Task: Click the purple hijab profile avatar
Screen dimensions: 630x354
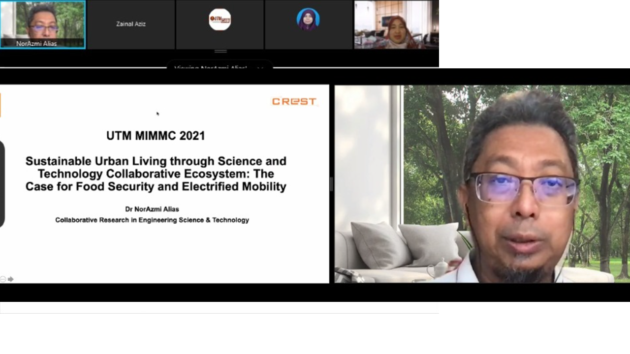Action: tap(308, 20)
